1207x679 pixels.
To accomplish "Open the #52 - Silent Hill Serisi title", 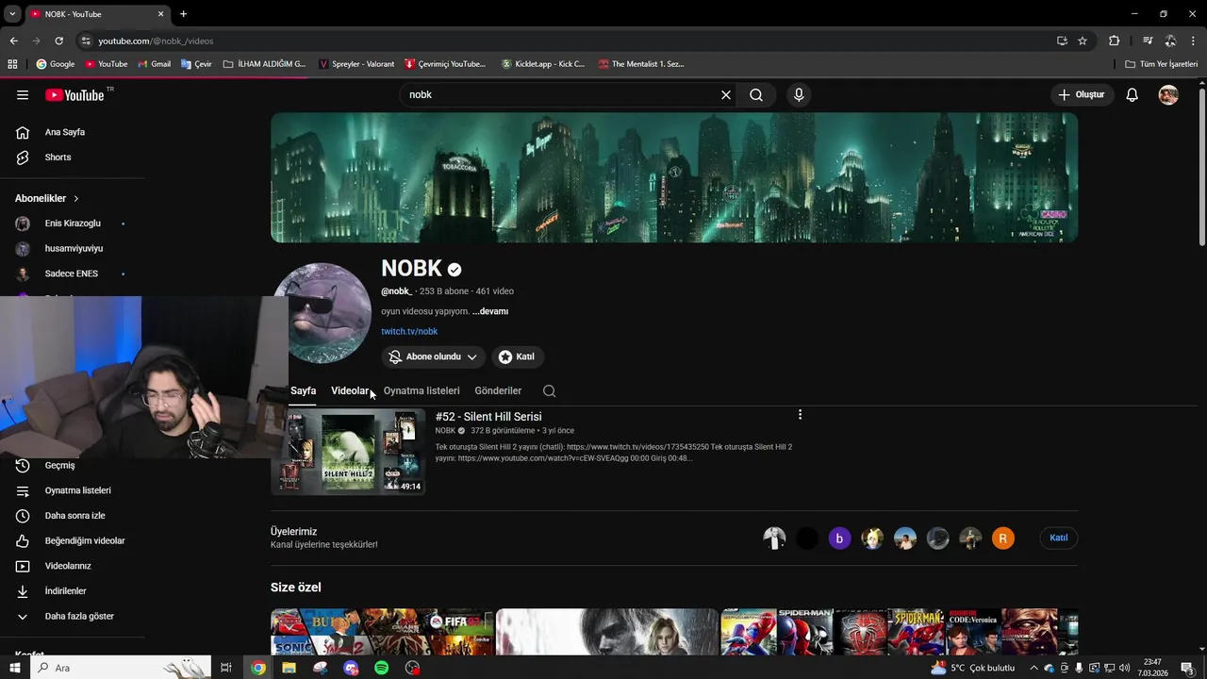I will (x=488, y=417).
